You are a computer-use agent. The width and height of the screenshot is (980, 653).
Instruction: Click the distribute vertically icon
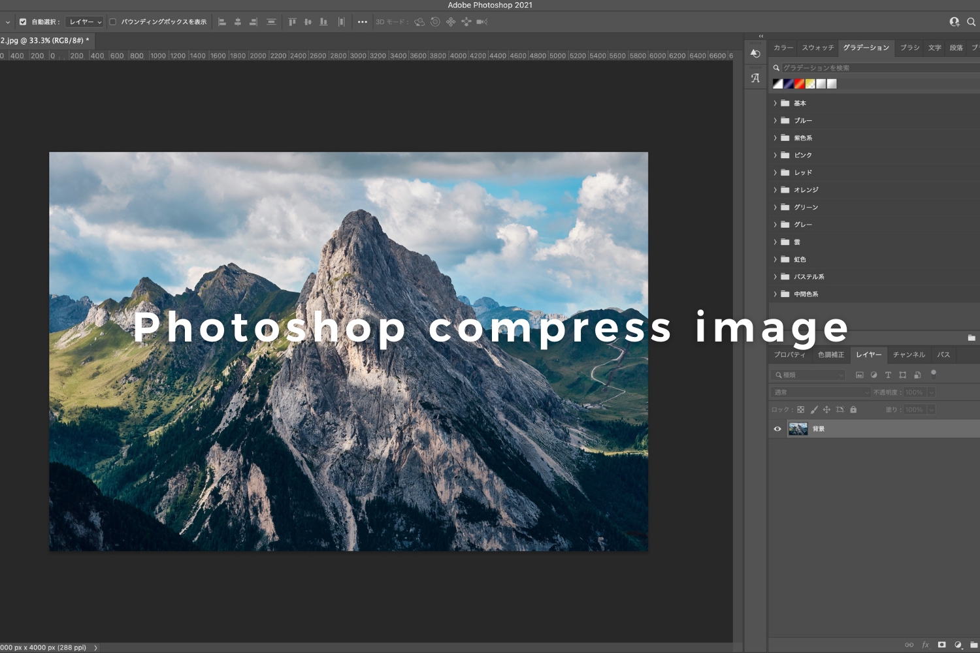tap(271, 22)
